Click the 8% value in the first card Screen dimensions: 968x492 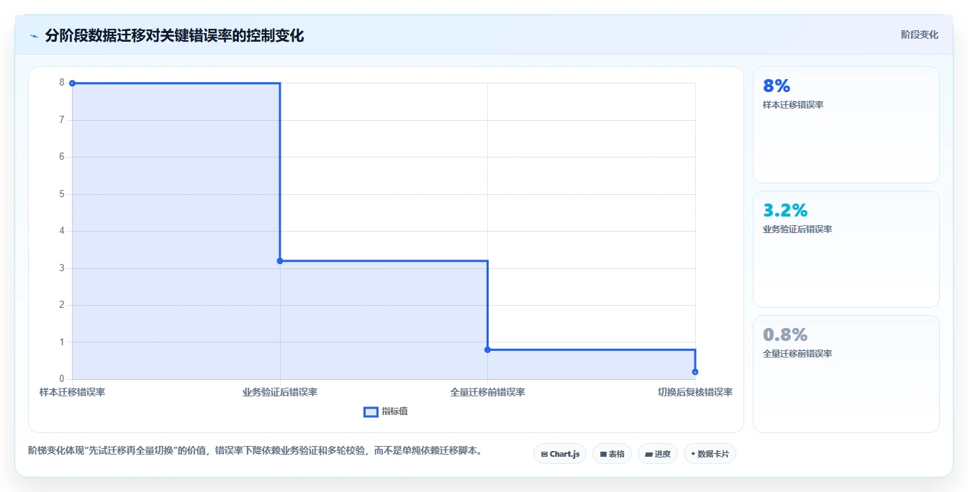tap(777, 86)
